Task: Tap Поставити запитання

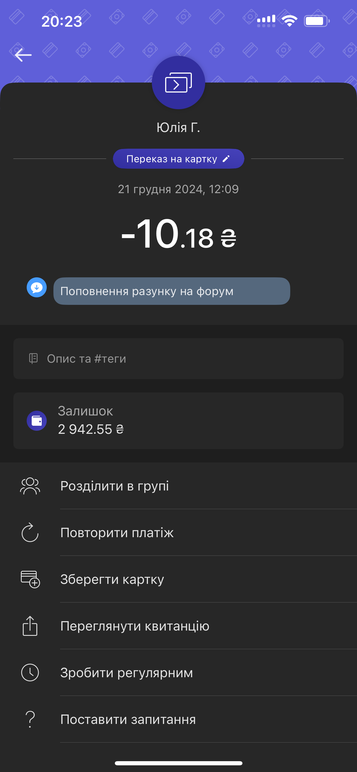Action: point(128,719)
